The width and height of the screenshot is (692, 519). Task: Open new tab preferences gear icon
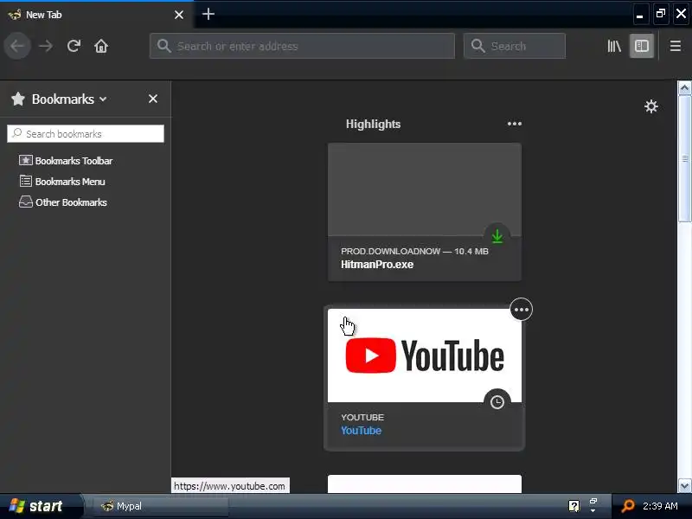[651, 106]
